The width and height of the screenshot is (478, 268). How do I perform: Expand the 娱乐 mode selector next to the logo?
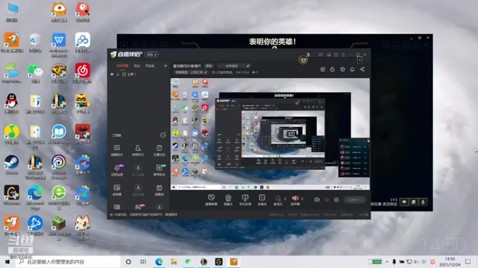pyautogui.click(x=152, y=54)
